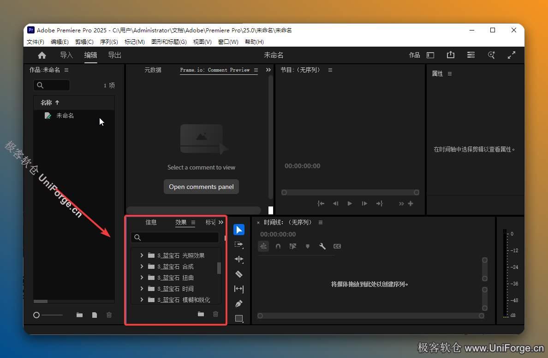Click the button editor plus in Program monitor
Viewport: 548px width, 358px height.
(x=411, y=203)
